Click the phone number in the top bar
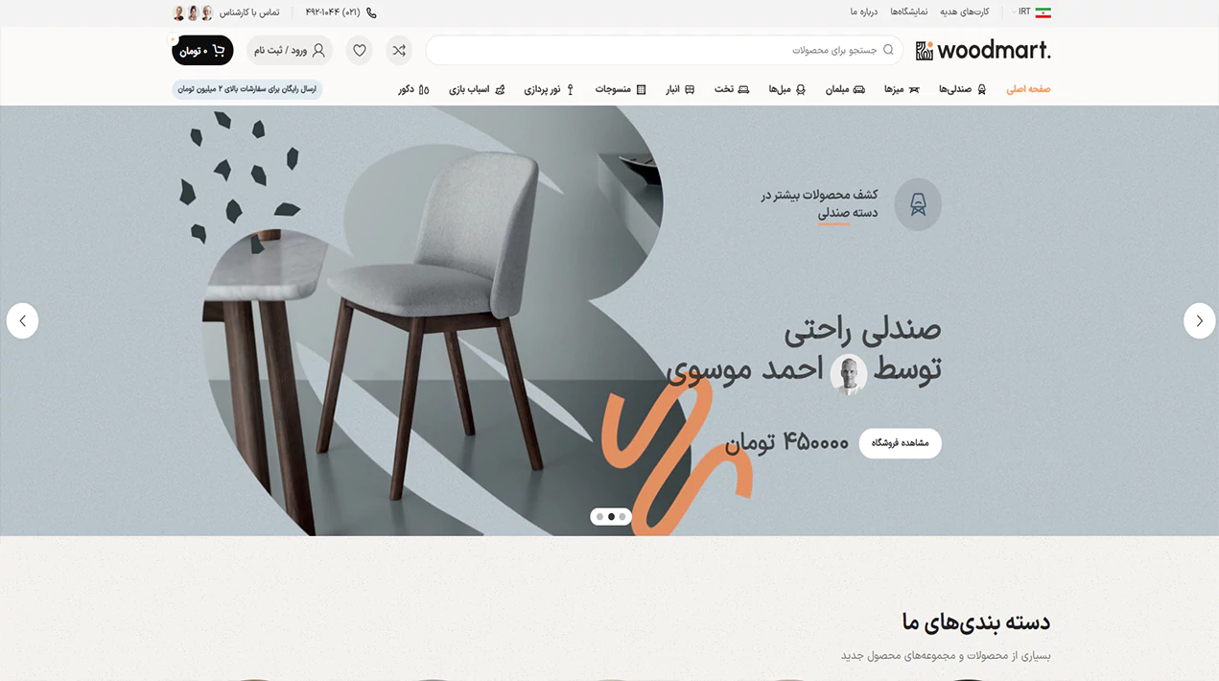The width and height of the screenshot is (1219, 681). 333,12
